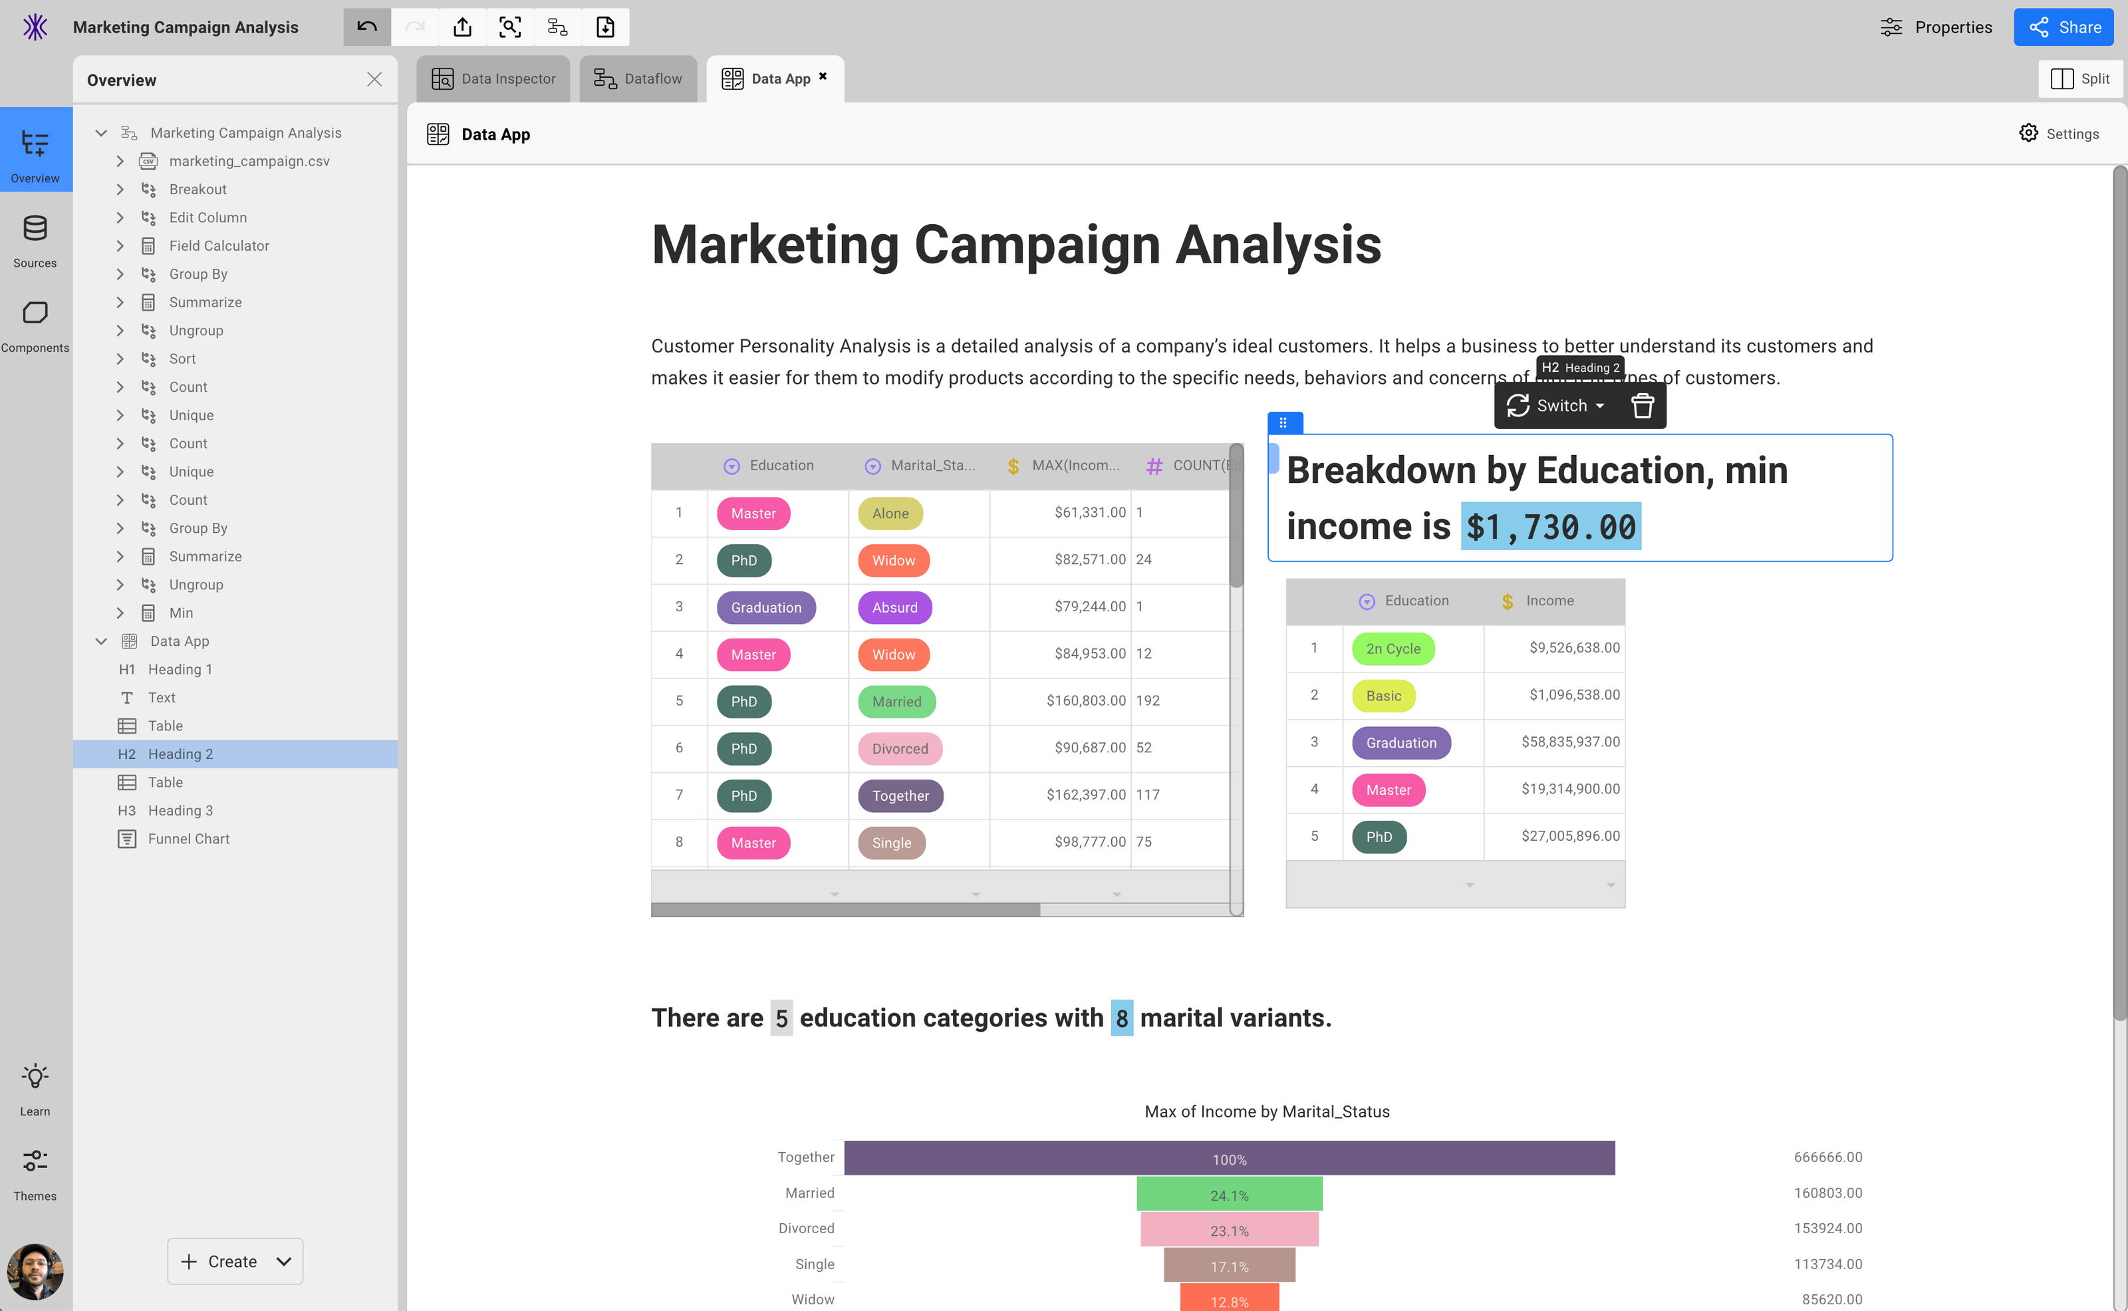Expand the marketing_campaign.csv tree item
This screenshot has height=1311, width=2128.
pyautogui.click(x=120, y=160)
